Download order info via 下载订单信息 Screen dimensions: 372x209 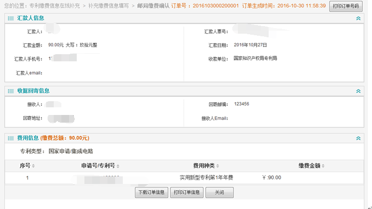tap(151, 193)
